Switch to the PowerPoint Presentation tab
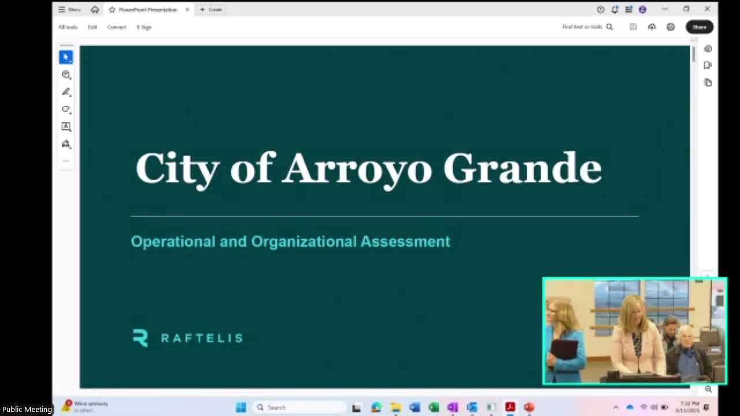The height and width of the screenshot is (416, 740). 148,9
